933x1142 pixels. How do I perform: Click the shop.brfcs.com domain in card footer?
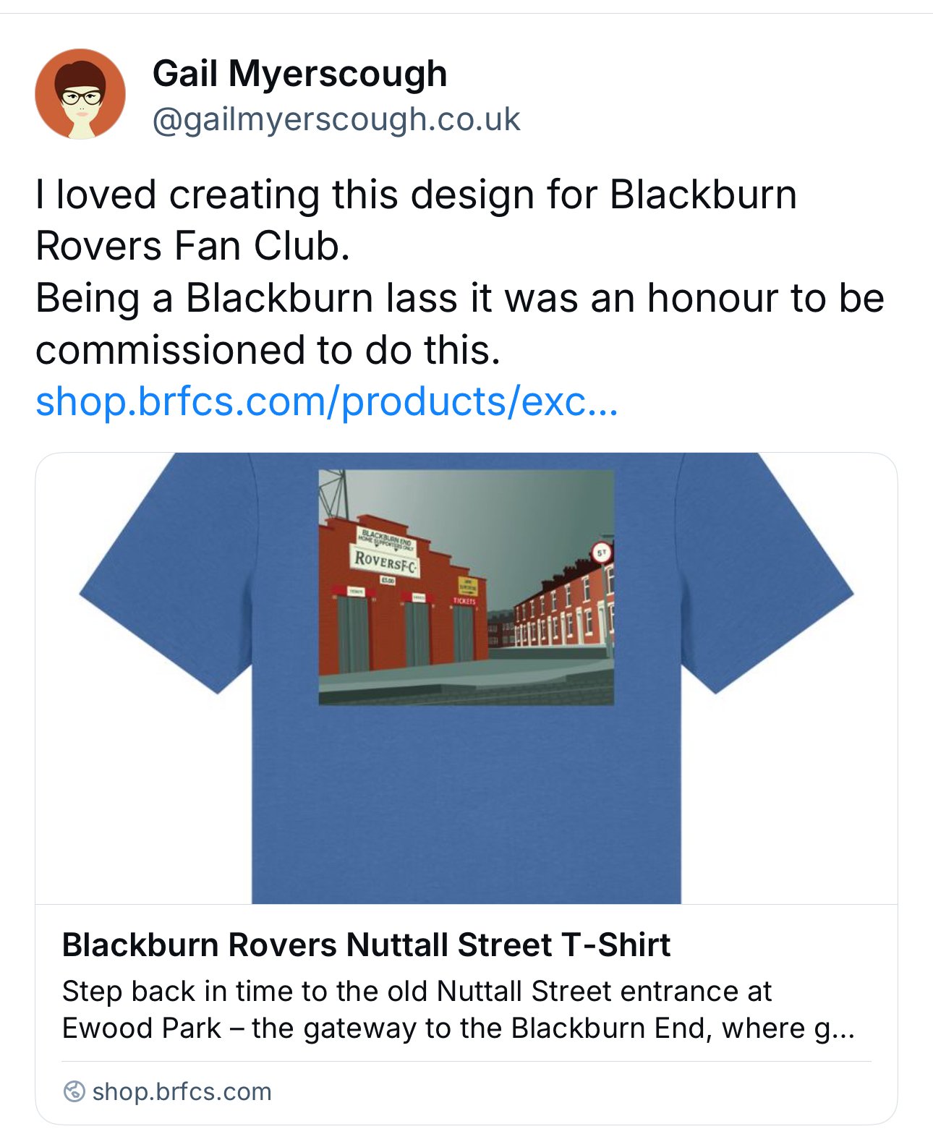click(x=182, y=1091)
